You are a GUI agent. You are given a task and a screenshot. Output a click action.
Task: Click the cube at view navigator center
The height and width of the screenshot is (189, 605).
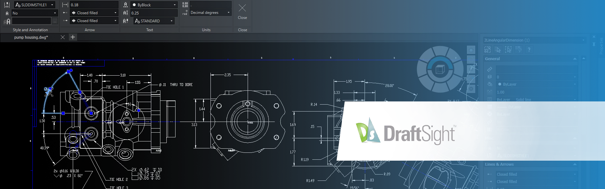(x=440, y=69)
